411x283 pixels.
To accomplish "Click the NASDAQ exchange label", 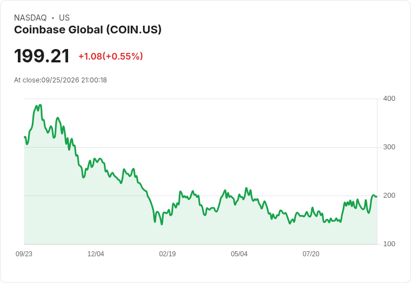I will (30, 18).
